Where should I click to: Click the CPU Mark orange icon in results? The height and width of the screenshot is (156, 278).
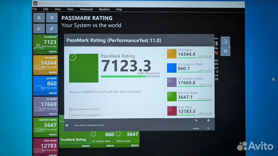[171, 54]
